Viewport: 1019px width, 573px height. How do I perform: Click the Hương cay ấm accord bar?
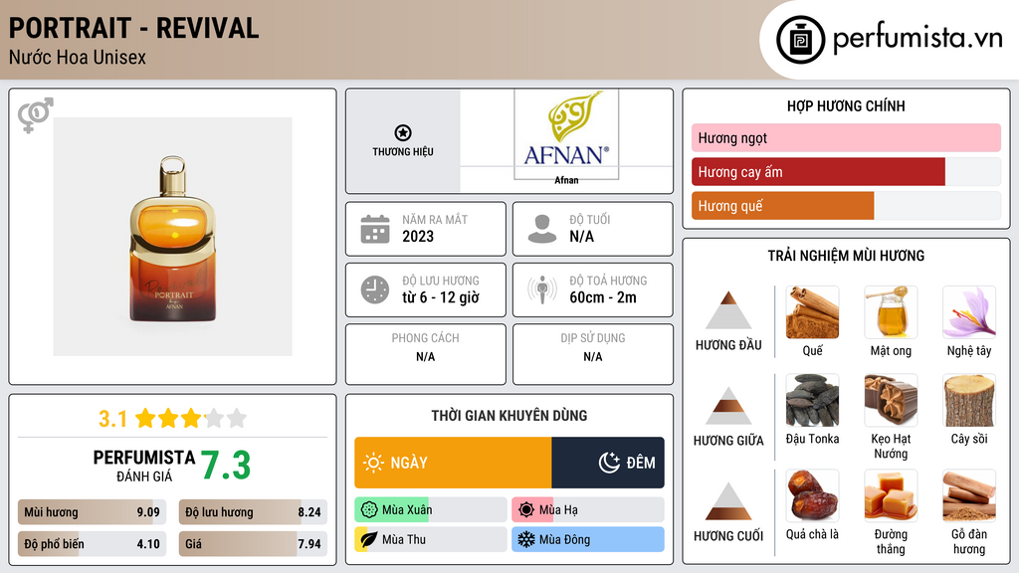click(818, 172)
